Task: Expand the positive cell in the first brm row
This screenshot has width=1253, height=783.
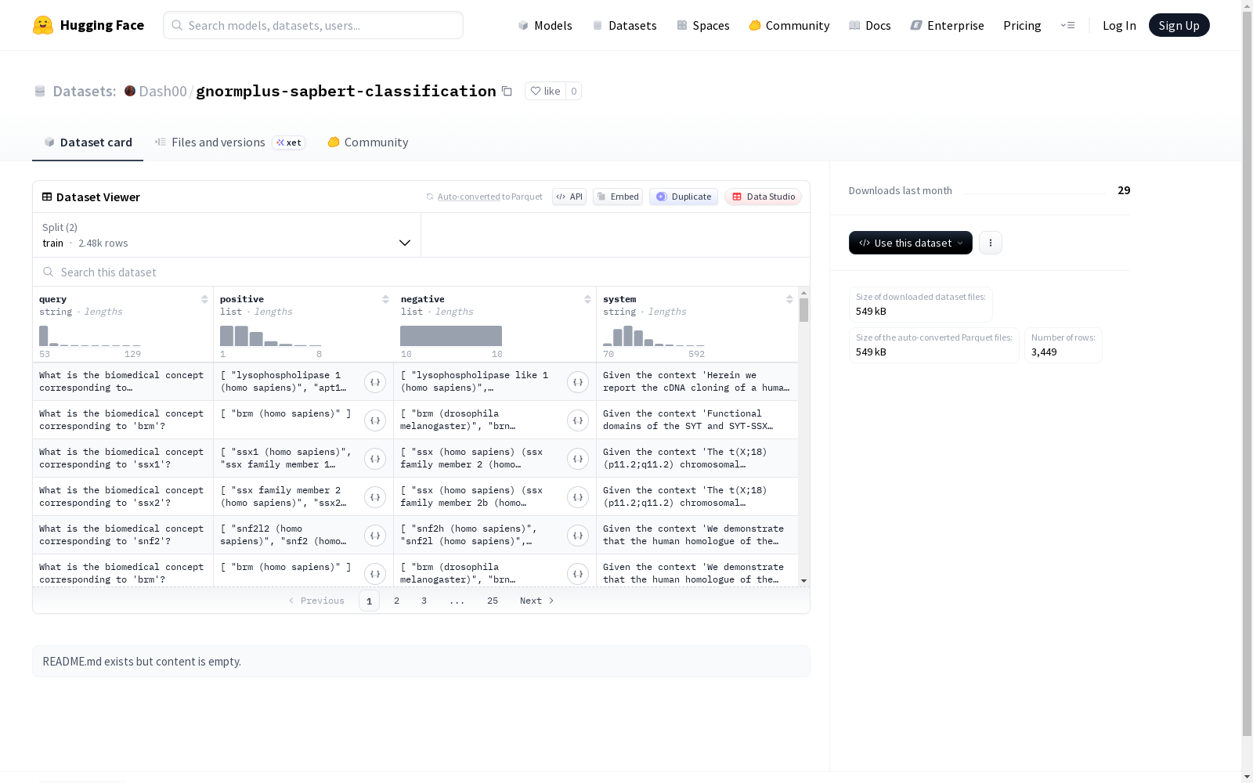Action: 375,420
